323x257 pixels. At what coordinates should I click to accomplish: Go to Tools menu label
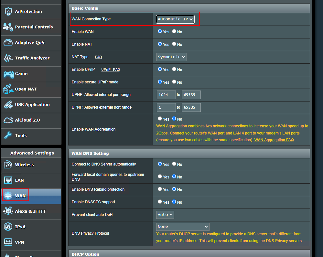pos(21,135)
